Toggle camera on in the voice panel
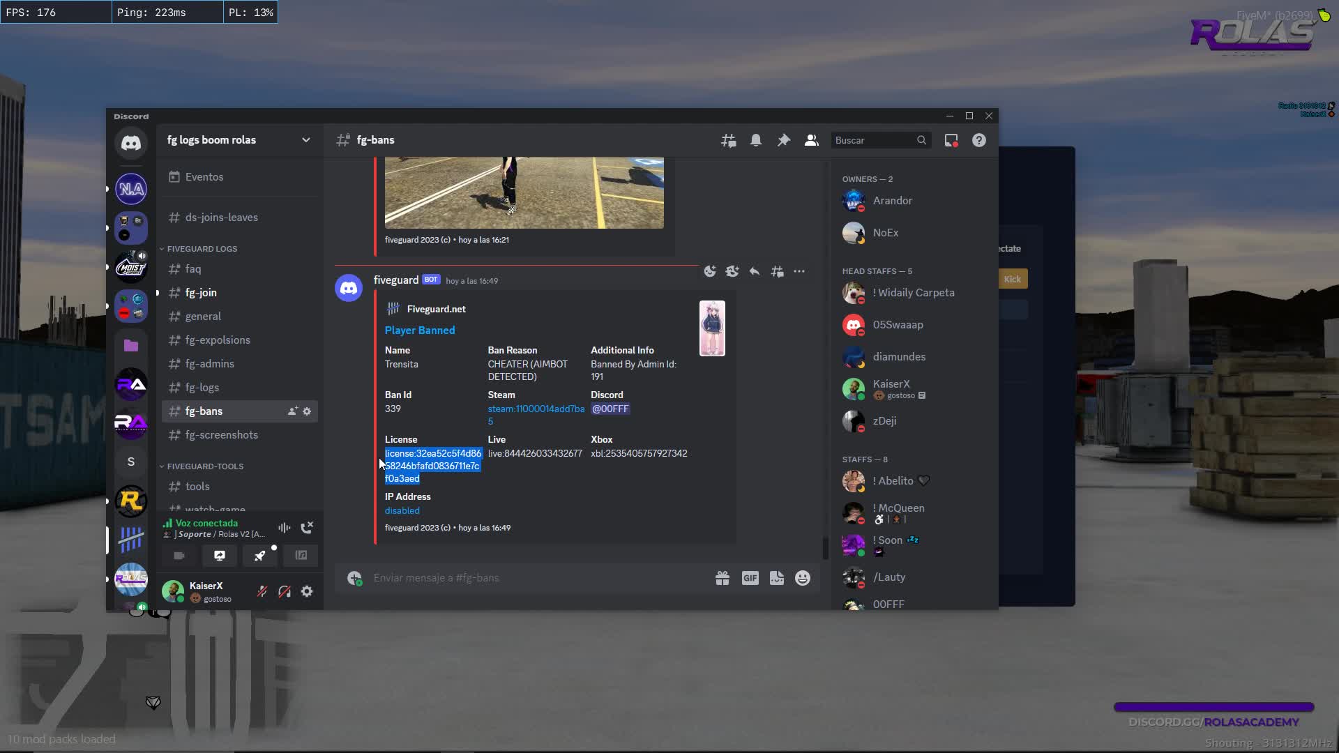Viewport: 1339px width, 753px height. click(x=179, y=556)
